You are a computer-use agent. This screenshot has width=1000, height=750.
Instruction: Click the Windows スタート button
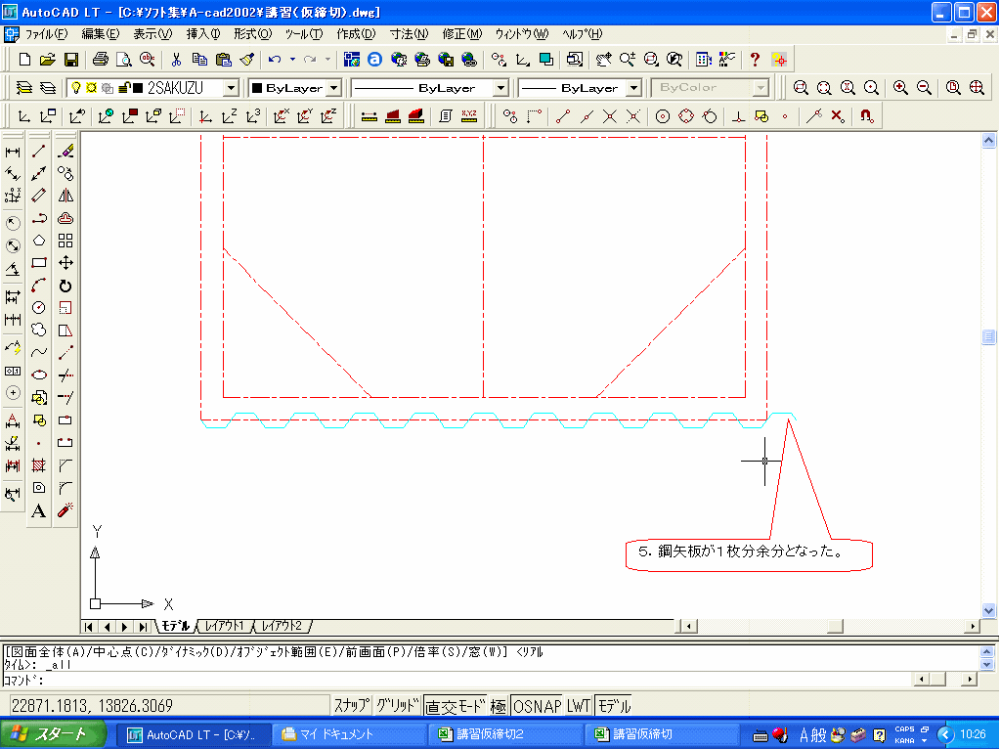click(x=53, y=734)
